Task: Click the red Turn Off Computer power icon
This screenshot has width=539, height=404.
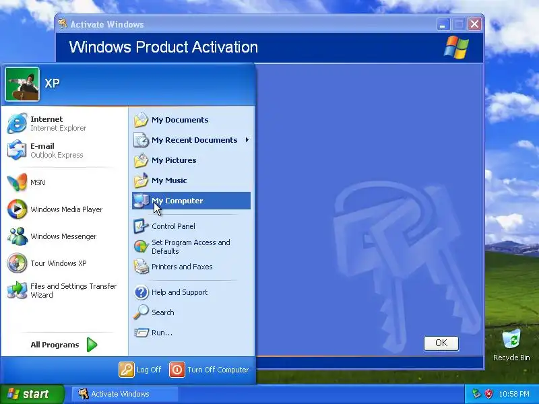Action: click(x=177, y=370)
